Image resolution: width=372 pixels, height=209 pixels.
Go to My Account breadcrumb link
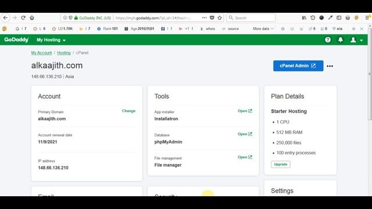[x=41, y=53]
